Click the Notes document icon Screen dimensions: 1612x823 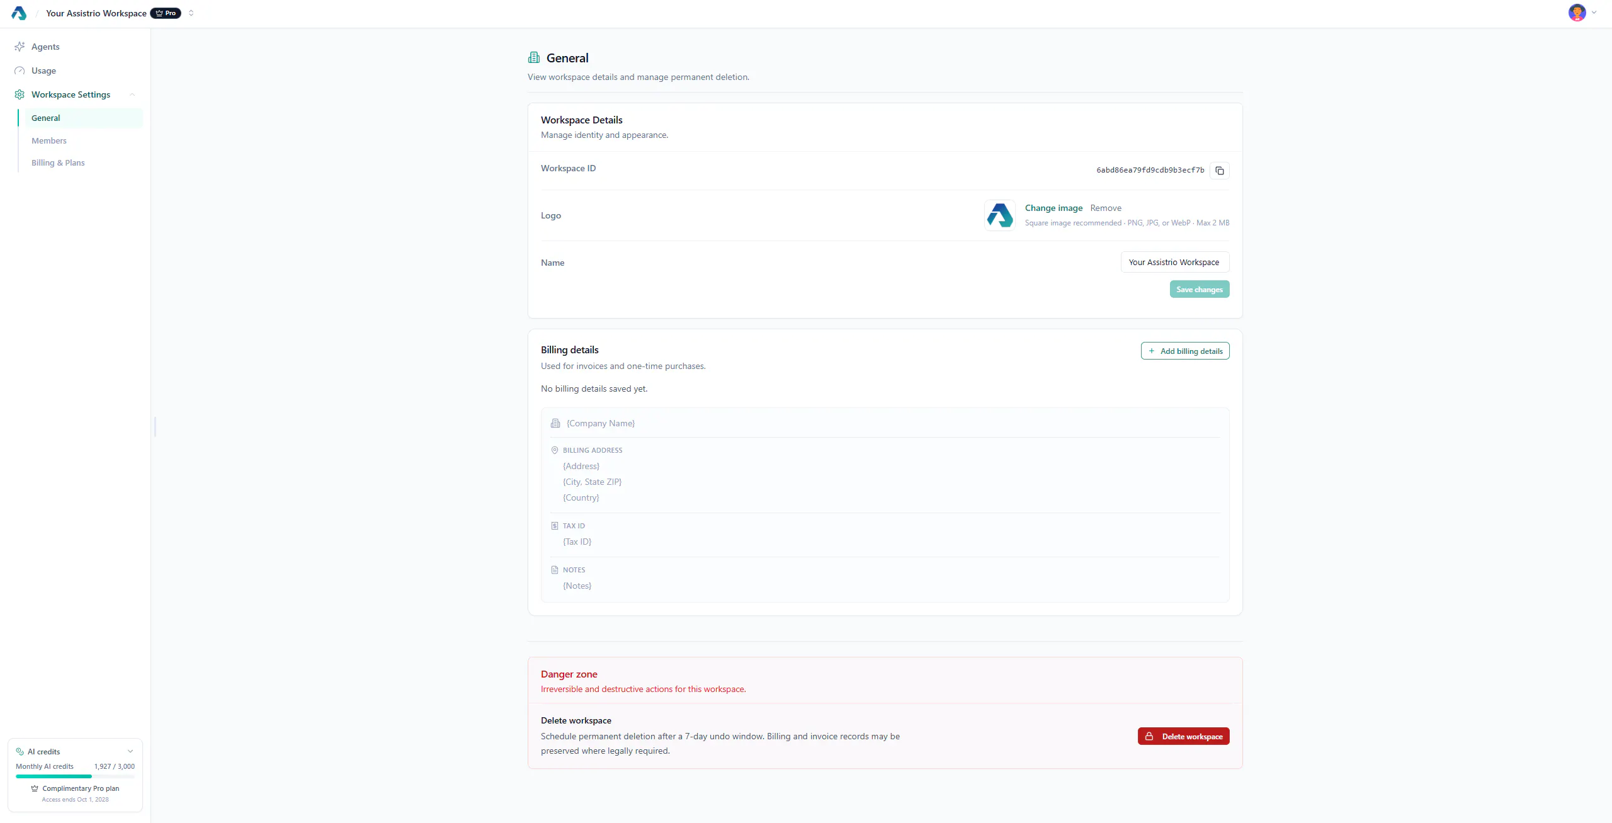pos(555,570)
